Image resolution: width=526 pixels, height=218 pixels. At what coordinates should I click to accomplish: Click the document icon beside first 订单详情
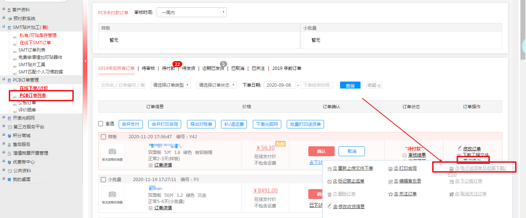tap(150, 165)
